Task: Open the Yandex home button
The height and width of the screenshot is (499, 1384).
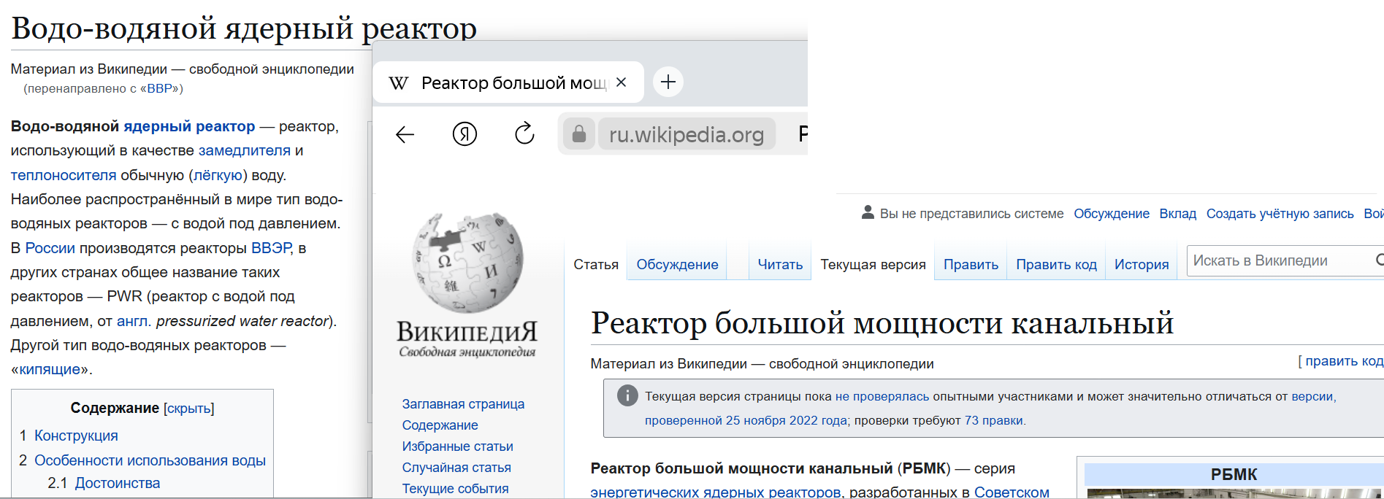Action: click(464, 134)
